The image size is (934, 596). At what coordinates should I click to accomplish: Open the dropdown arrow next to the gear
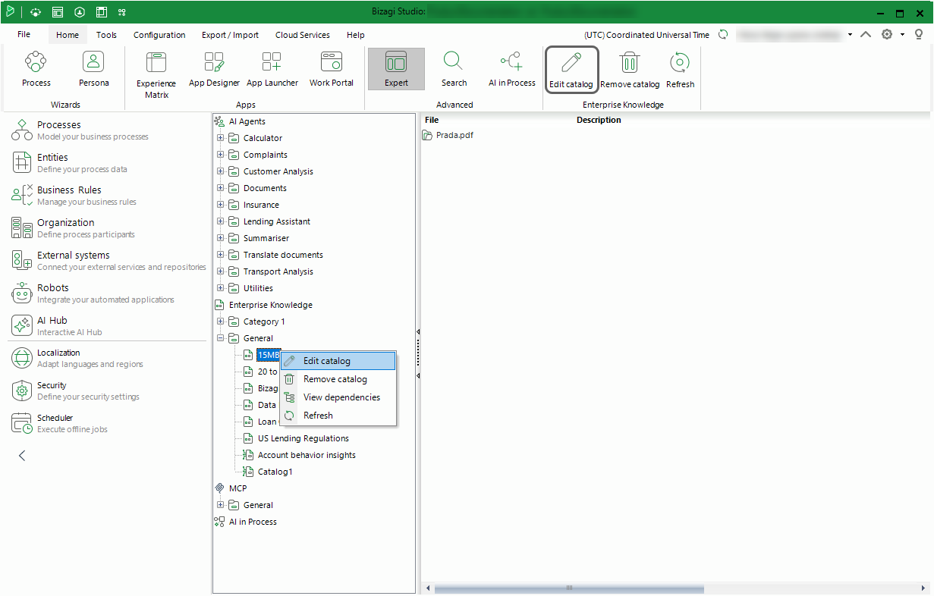pyautogui.click(x=902, y=35)
